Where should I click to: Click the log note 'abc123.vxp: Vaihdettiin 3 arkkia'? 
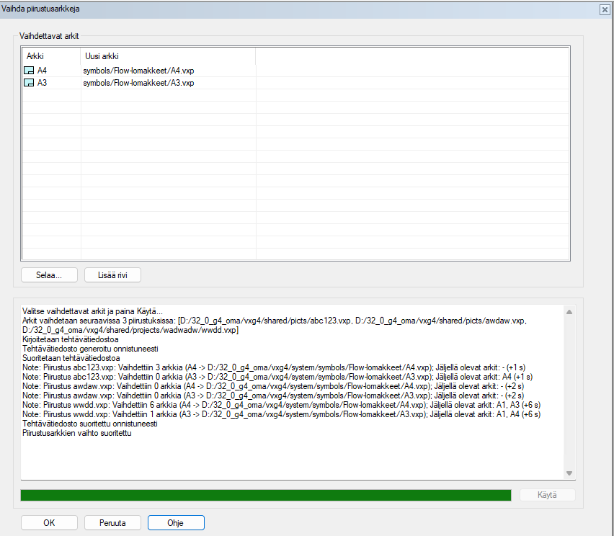click(274, 367)
